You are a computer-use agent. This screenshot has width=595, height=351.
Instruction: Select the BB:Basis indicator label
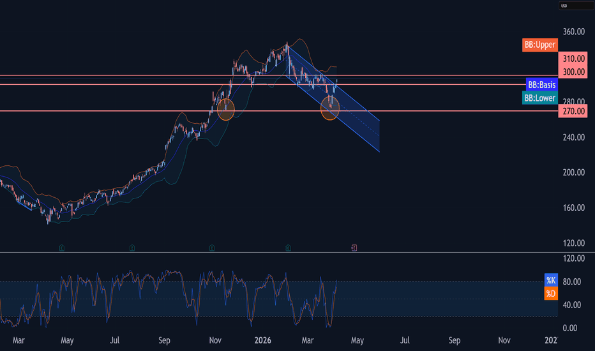click(542, 85)
